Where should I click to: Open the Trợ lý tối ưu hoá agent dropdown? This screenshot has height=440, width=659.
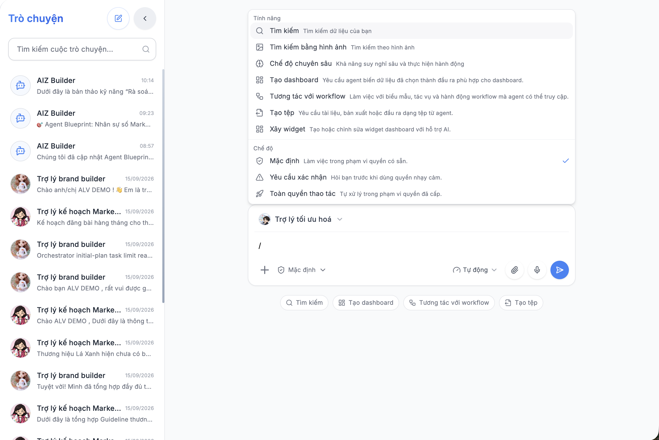300,219
